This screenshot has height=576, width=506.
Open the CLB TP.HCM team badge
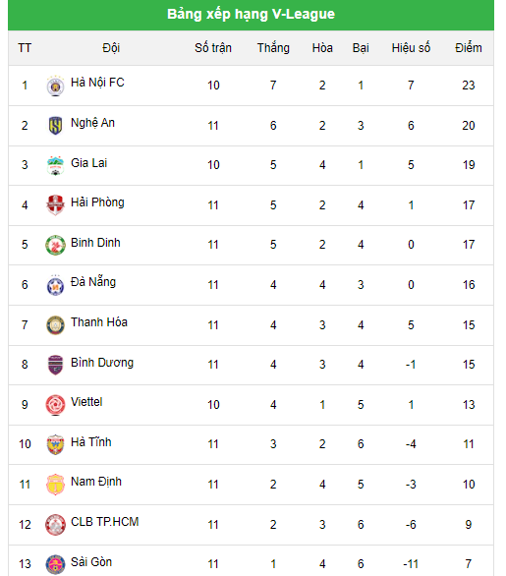55,525
